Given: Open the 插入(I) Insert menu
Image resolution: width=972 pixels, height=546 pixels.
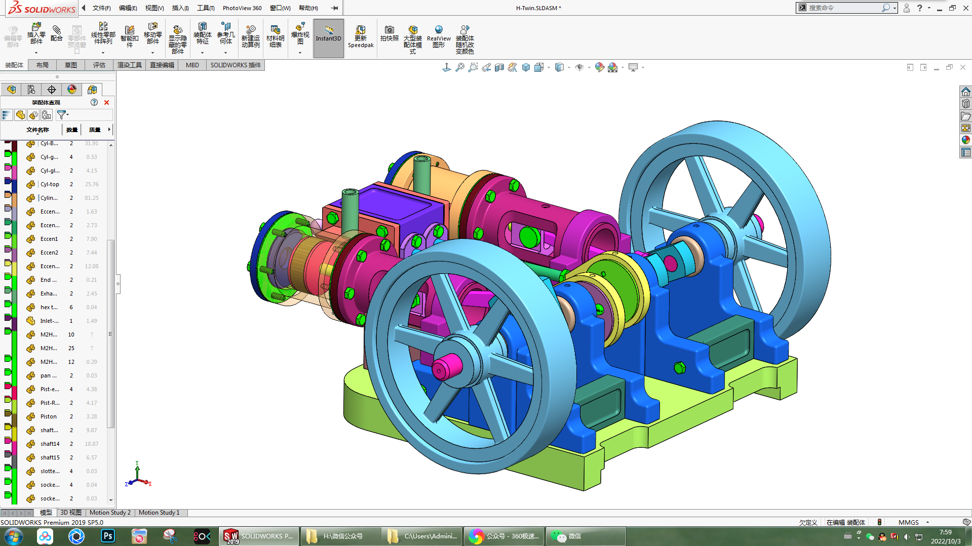Looking at the screenshot, I should [x=180, y=8].
